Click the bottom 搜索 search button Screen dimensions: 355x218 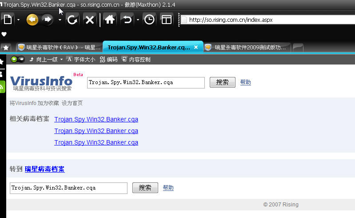[145, 188]
